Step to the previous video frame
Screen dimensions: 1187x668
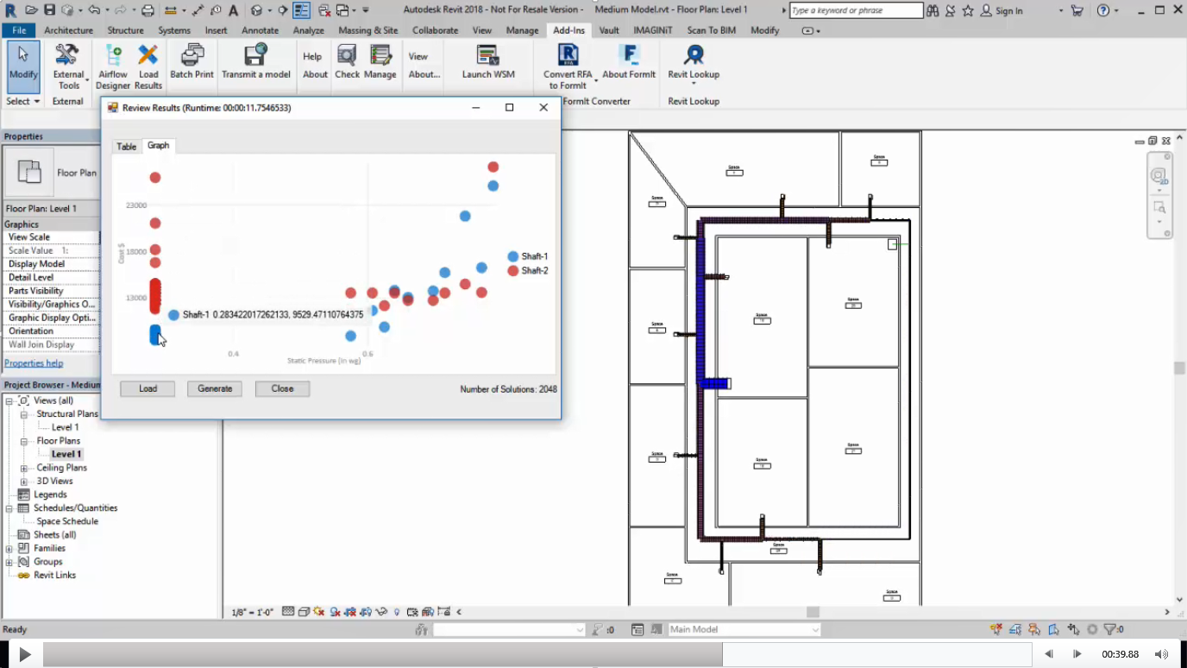tap(1049, 654)
